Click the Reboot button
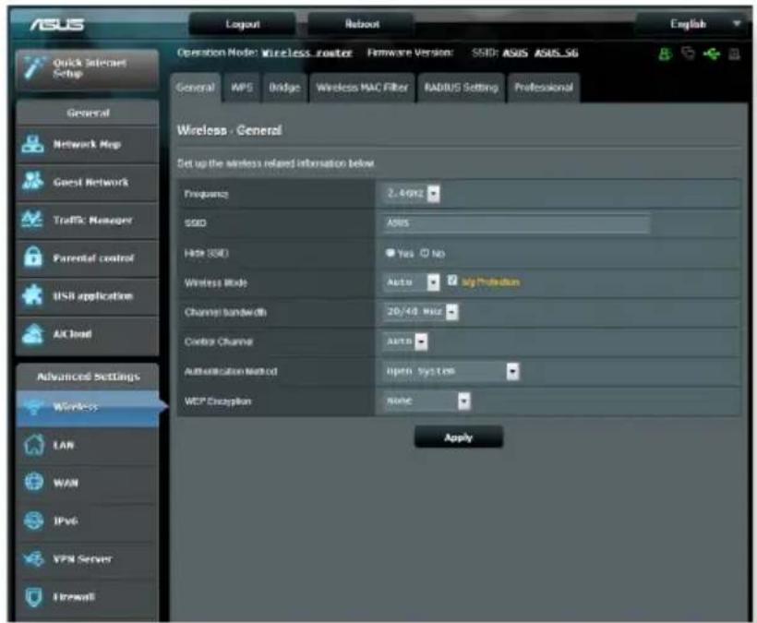Viewport: 757px width, 623px height. (361, 24)
